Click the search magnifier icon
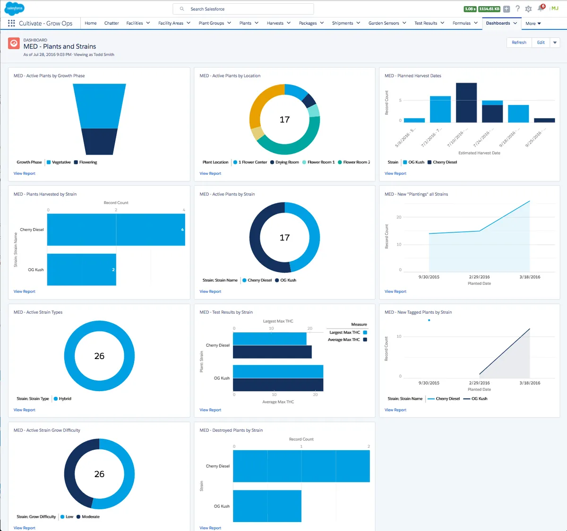Image resolution: width=567 pixels, height=531 pixels. click(182, 9)
